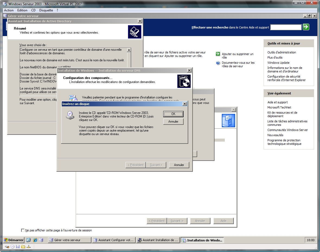Click the disabled Précédent button in the DNS installation wizard
320x252 pixels.
[x=136, y=165]
